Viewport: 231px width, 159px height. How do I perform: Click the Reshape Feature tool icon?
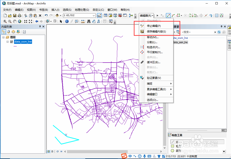pyautogui.click(x=196, y=15)
